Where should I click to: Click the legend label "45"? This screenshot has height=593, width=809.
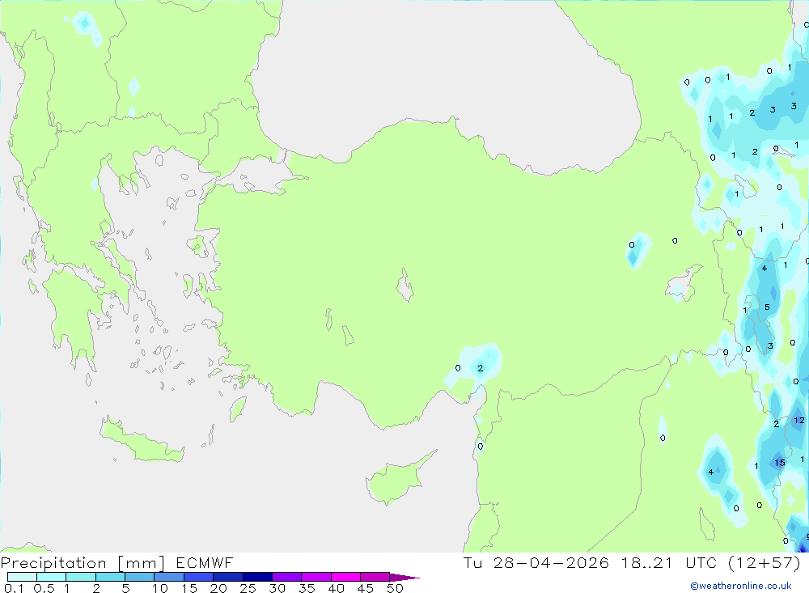click(x=366, y=588)
